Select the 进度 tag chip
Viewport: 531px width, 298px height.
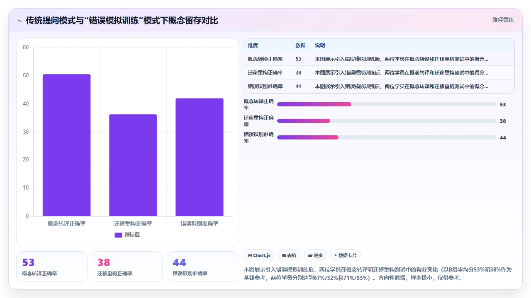tap(315, 255)
